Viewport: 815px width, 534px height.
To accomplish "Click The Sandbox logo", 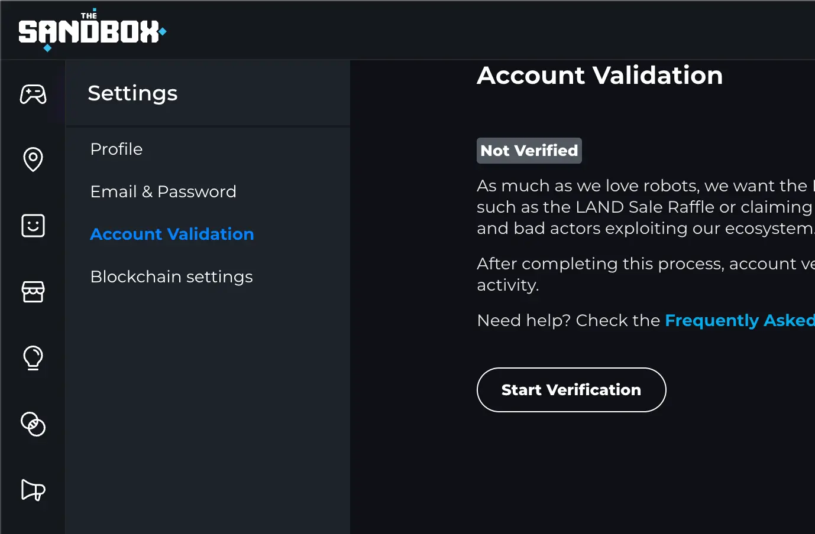I will 92,31.
